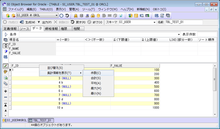Click the refresh arrow icon in top toolbar

67,15
